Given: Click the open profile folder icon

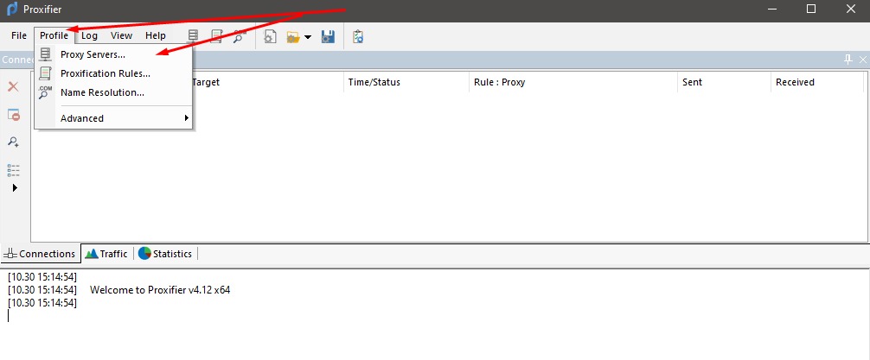Looking at the screenshot, I should click(x=293, y=36).
